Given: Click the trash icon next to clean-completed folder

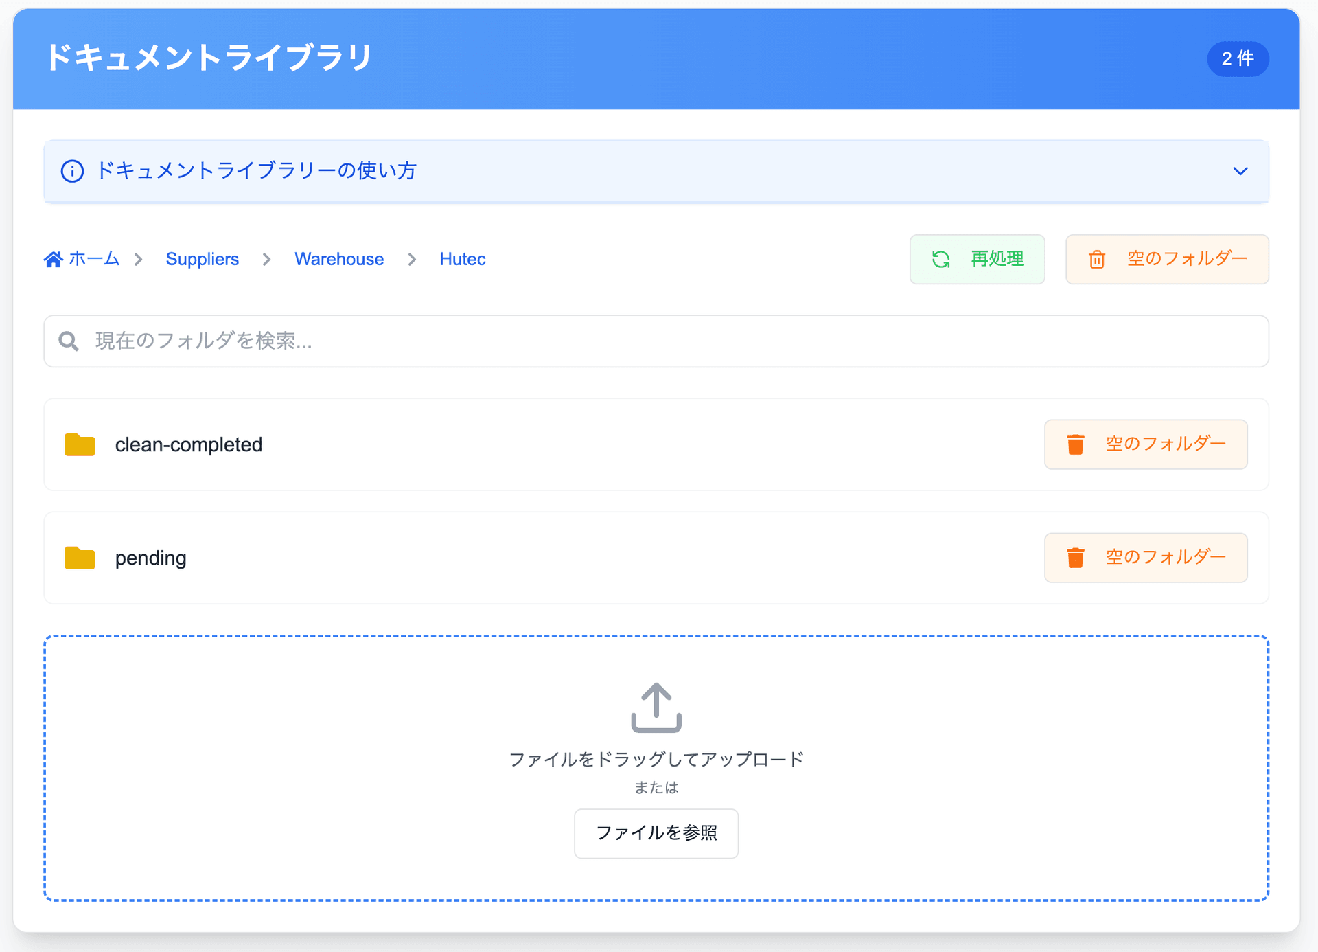Looking at the screenshot, I should tap(1076, 444).
